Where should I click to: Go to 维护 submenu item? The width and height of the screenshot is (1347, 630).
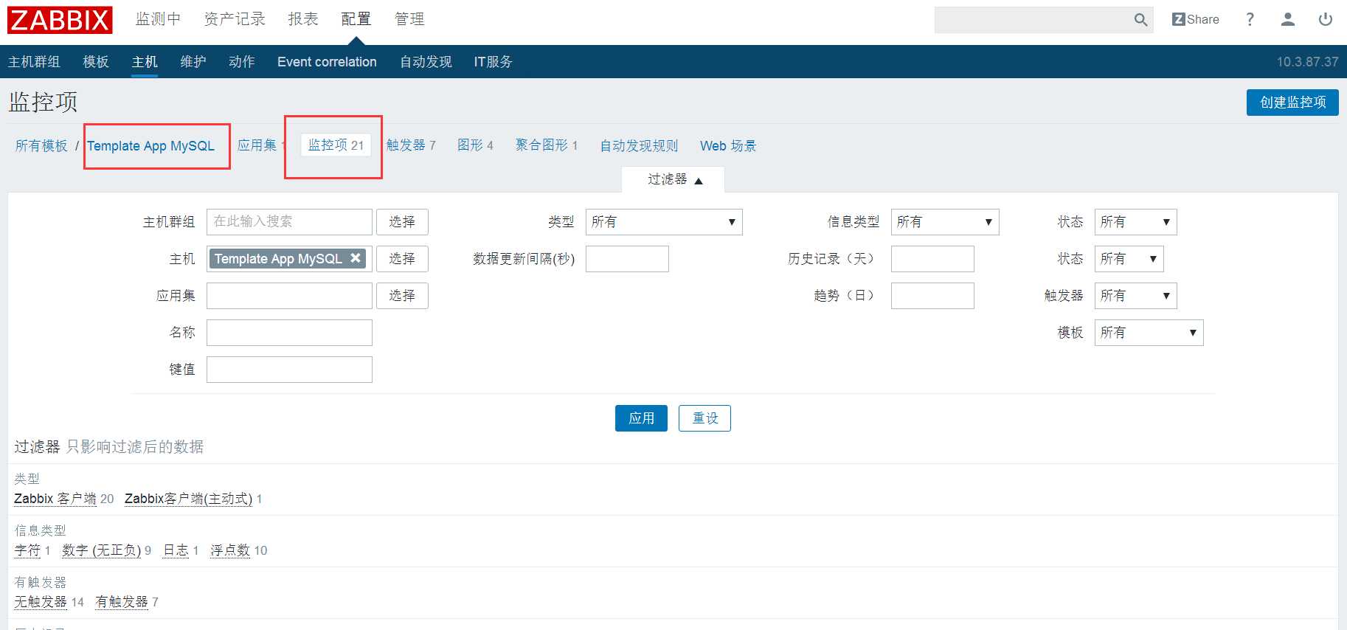click(193, 62)
